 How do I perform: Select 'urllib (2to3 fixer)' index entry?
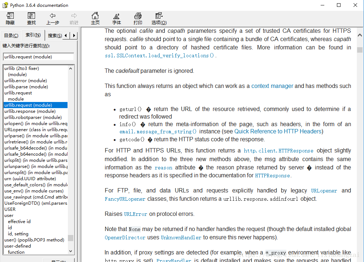coord(22,68)
